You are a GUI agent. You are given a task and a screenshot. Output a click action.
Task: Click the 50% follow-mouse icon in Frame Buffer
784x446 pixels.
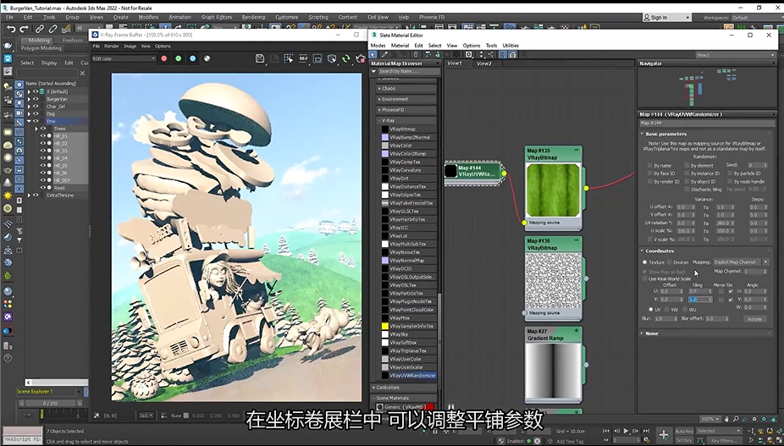tap(303, 58)
